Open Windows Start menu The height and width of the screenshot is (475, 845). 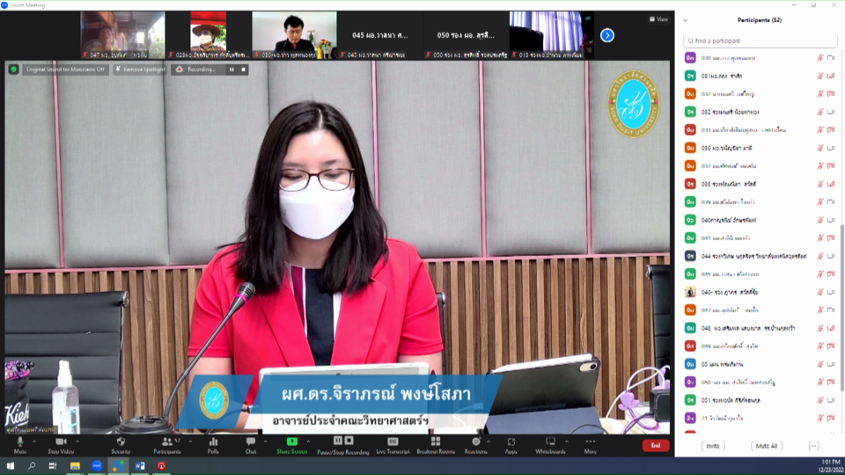click(11, 466)
